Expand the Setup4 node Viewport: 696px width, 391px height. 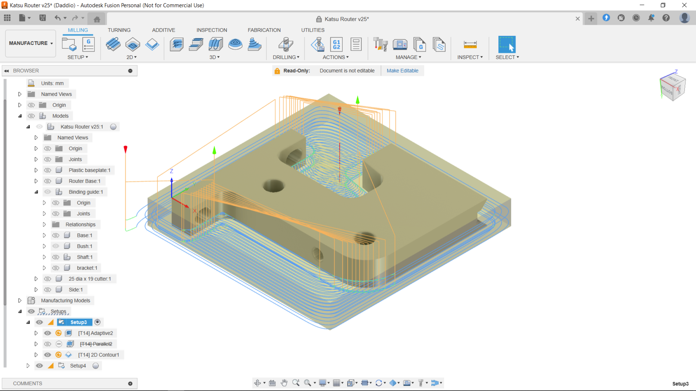tap(28, 366)
